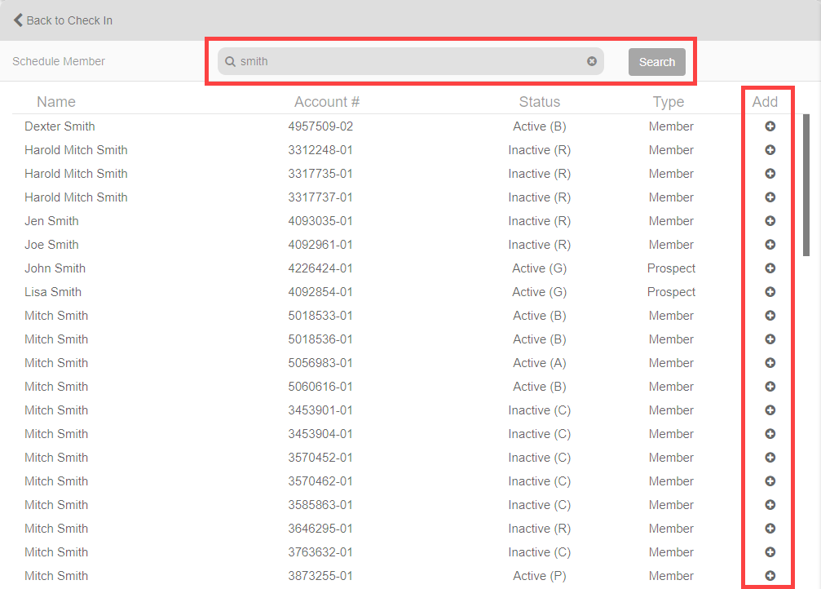Add Harold Mitch Smith account 3312248-01

(770, 150)
